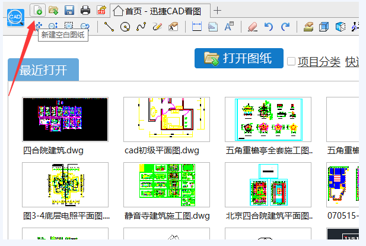Select the circle drawing tool
This screenshot has width=366, height=246.
pos(125,27)
